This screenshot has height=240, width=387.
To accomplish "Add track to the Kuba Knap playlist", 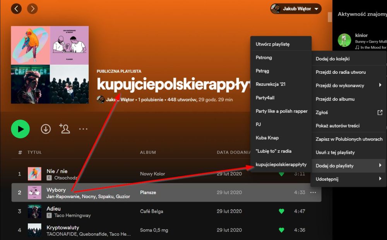I will (281, 138).
